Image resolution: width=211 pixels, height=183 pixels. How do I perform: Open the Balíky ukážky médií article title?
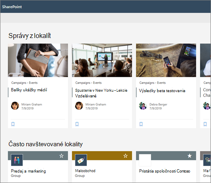click(29, 90)
